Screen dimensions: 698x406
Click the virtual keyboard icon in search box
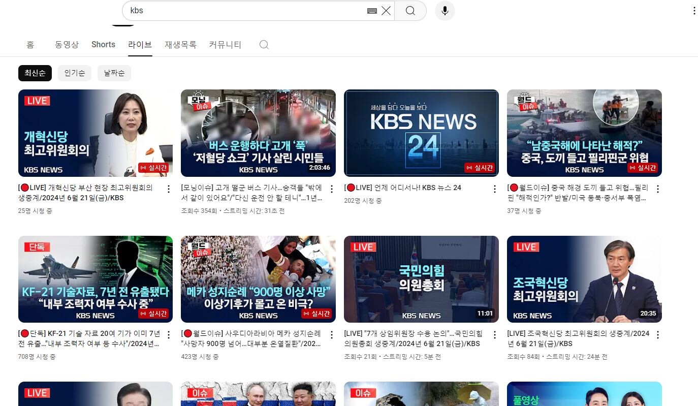[x=372, y=11]
